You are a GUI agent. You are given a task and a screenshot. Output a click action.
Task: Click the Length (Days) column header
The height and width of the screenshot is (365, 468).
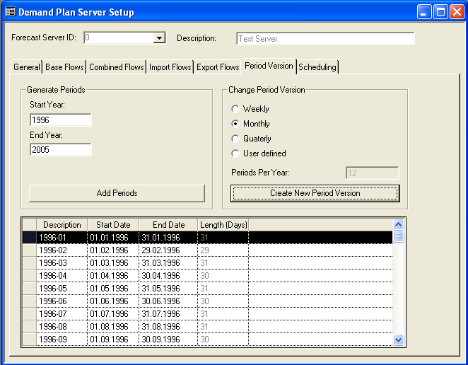pos(223,225)
